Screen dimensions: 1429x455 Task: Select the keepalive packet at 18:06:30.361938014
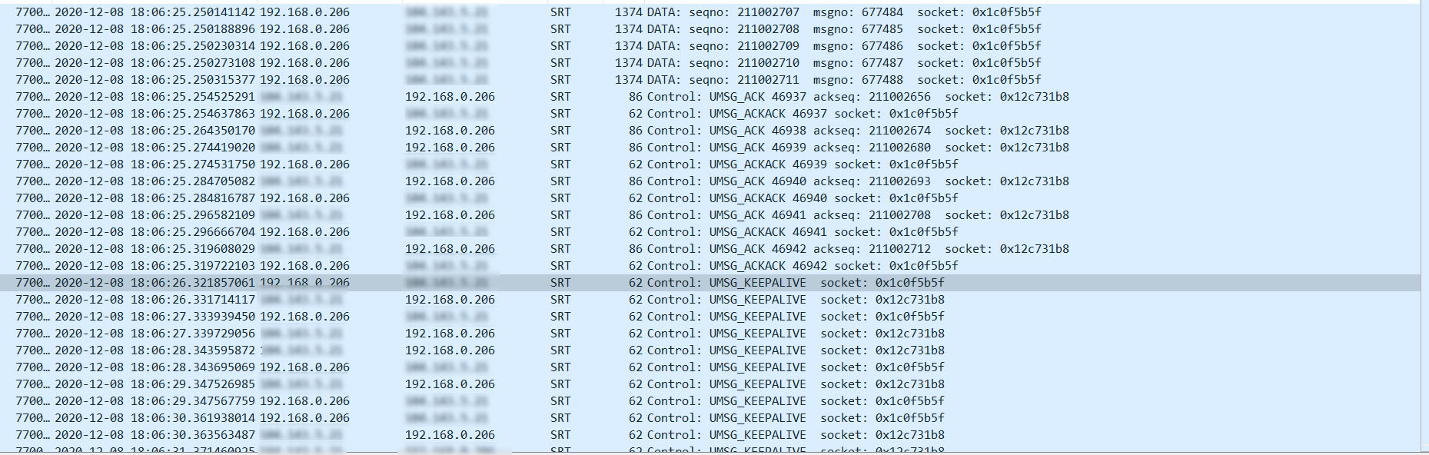pyautogui.click(x=692, y=417)
